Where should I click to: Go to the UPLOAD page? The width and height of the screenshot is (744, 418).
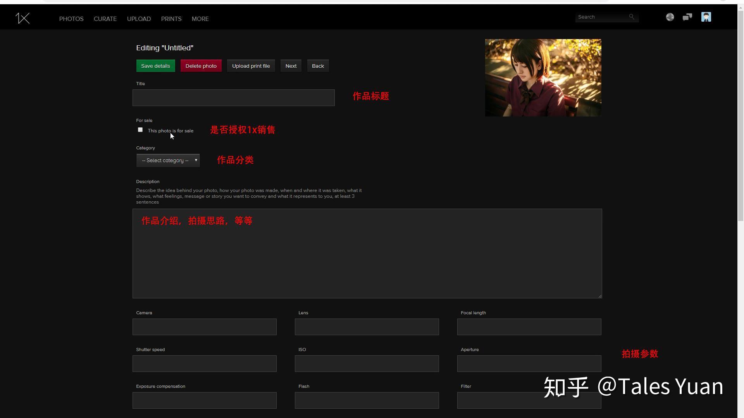[x=139, y=19]
